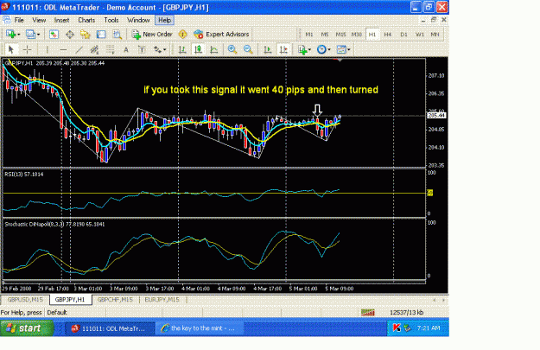Image resolution: width=540 pixels, height=350 pixels.
Task: Click the zoom out magnifier icon
Action: tap(248, 49)
